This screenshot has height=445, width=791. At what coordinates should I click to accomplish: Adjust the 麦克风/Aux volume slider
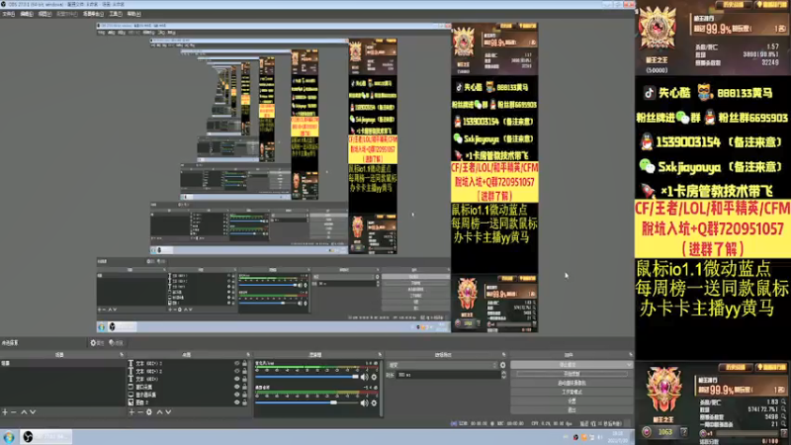pyautogui.click(x=307, y=377)
